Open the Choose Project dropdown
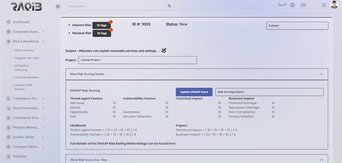This screenshot has height=163, width=342. click(138, 60)
